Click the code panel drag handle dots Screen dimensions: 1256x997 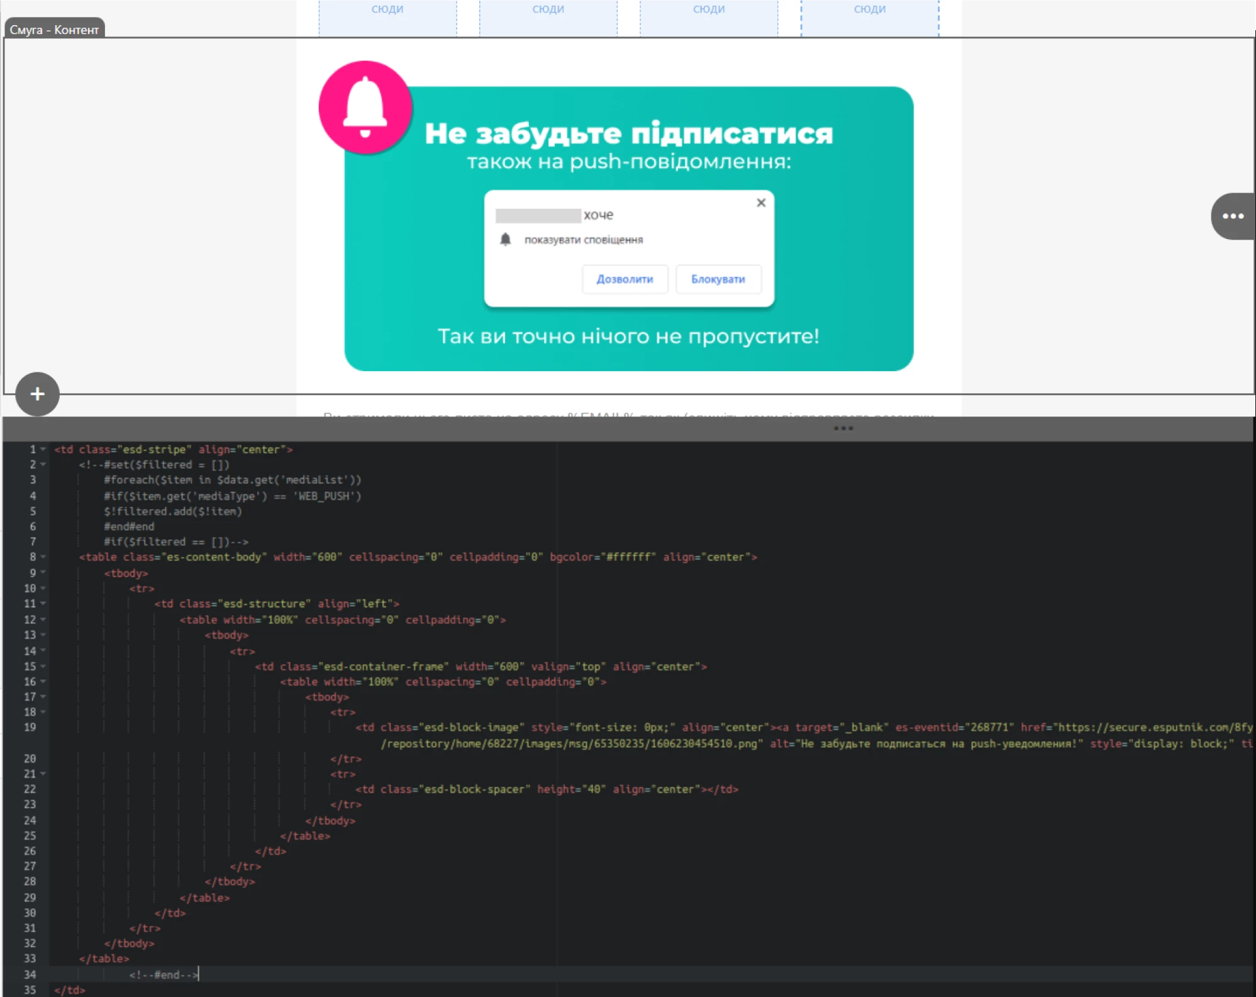843,428
